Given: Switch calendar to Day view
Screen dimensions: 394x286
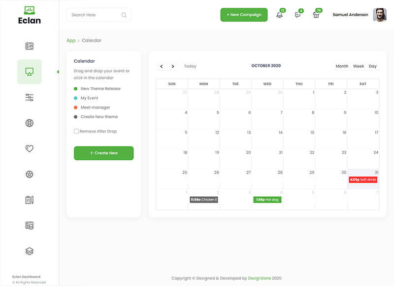Looking at the screenshot, I should 372,66.
